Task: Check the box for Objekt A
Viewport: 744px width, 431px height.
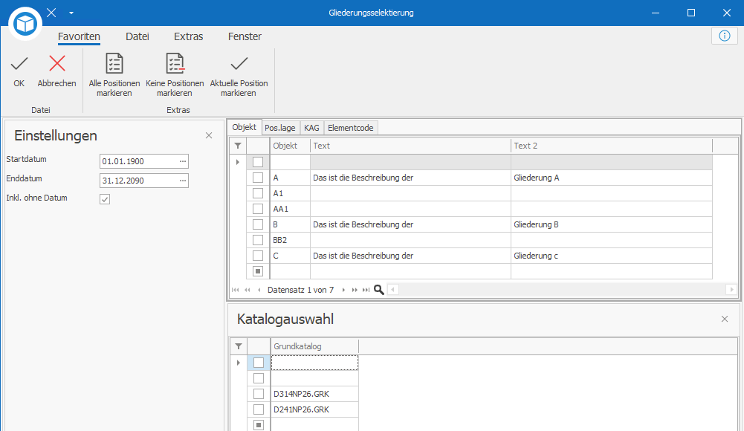Action: (258, 178)
